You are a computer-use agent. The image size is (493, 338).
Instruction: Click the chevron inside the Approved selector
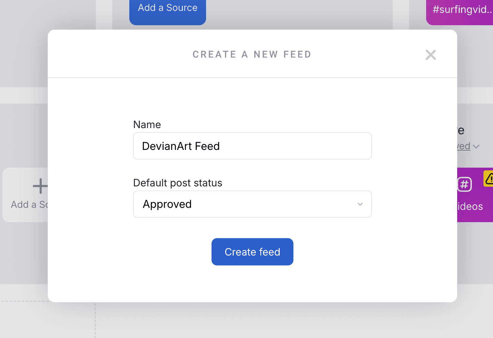click(x=360, y=204)
